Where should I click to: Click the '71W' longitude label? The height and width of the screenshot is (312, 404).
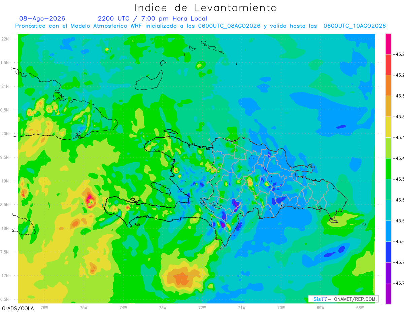[241, 307]
